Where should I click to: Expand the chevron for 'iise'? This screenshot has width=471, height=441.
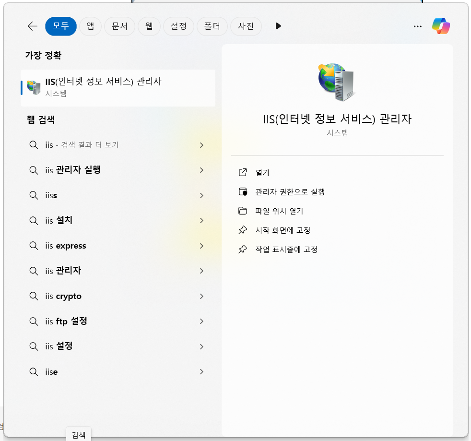[x=201, y=372]
